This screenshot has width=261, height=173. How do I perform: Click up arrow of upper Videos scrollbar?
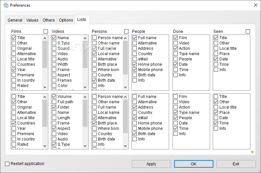pyautogui.click(x=85, y=38)
